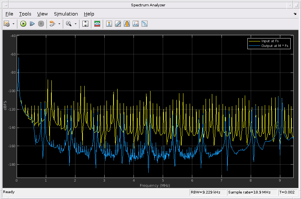Open the Simulation menu
301x199 pixels.
click(x=66, y=14)
